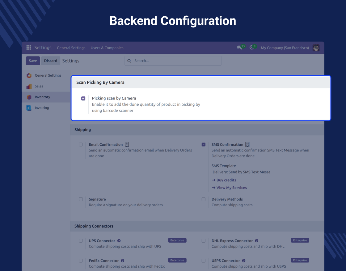This screenshot has height=271, width=346.
Task: Click the help icon beside DHL Express Connector
Action: click(x=257, y=241)
